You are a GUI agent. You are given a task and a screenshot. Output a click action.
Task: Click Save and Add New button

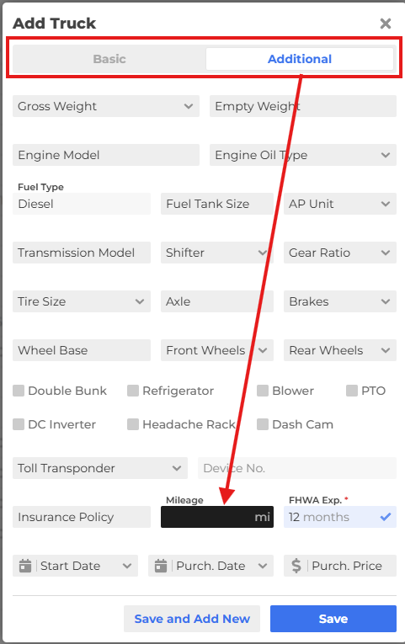pyautogui.click(x=192, y=619)
